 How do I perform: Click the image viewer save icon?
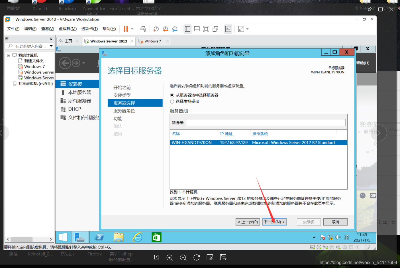coord(223,257)
